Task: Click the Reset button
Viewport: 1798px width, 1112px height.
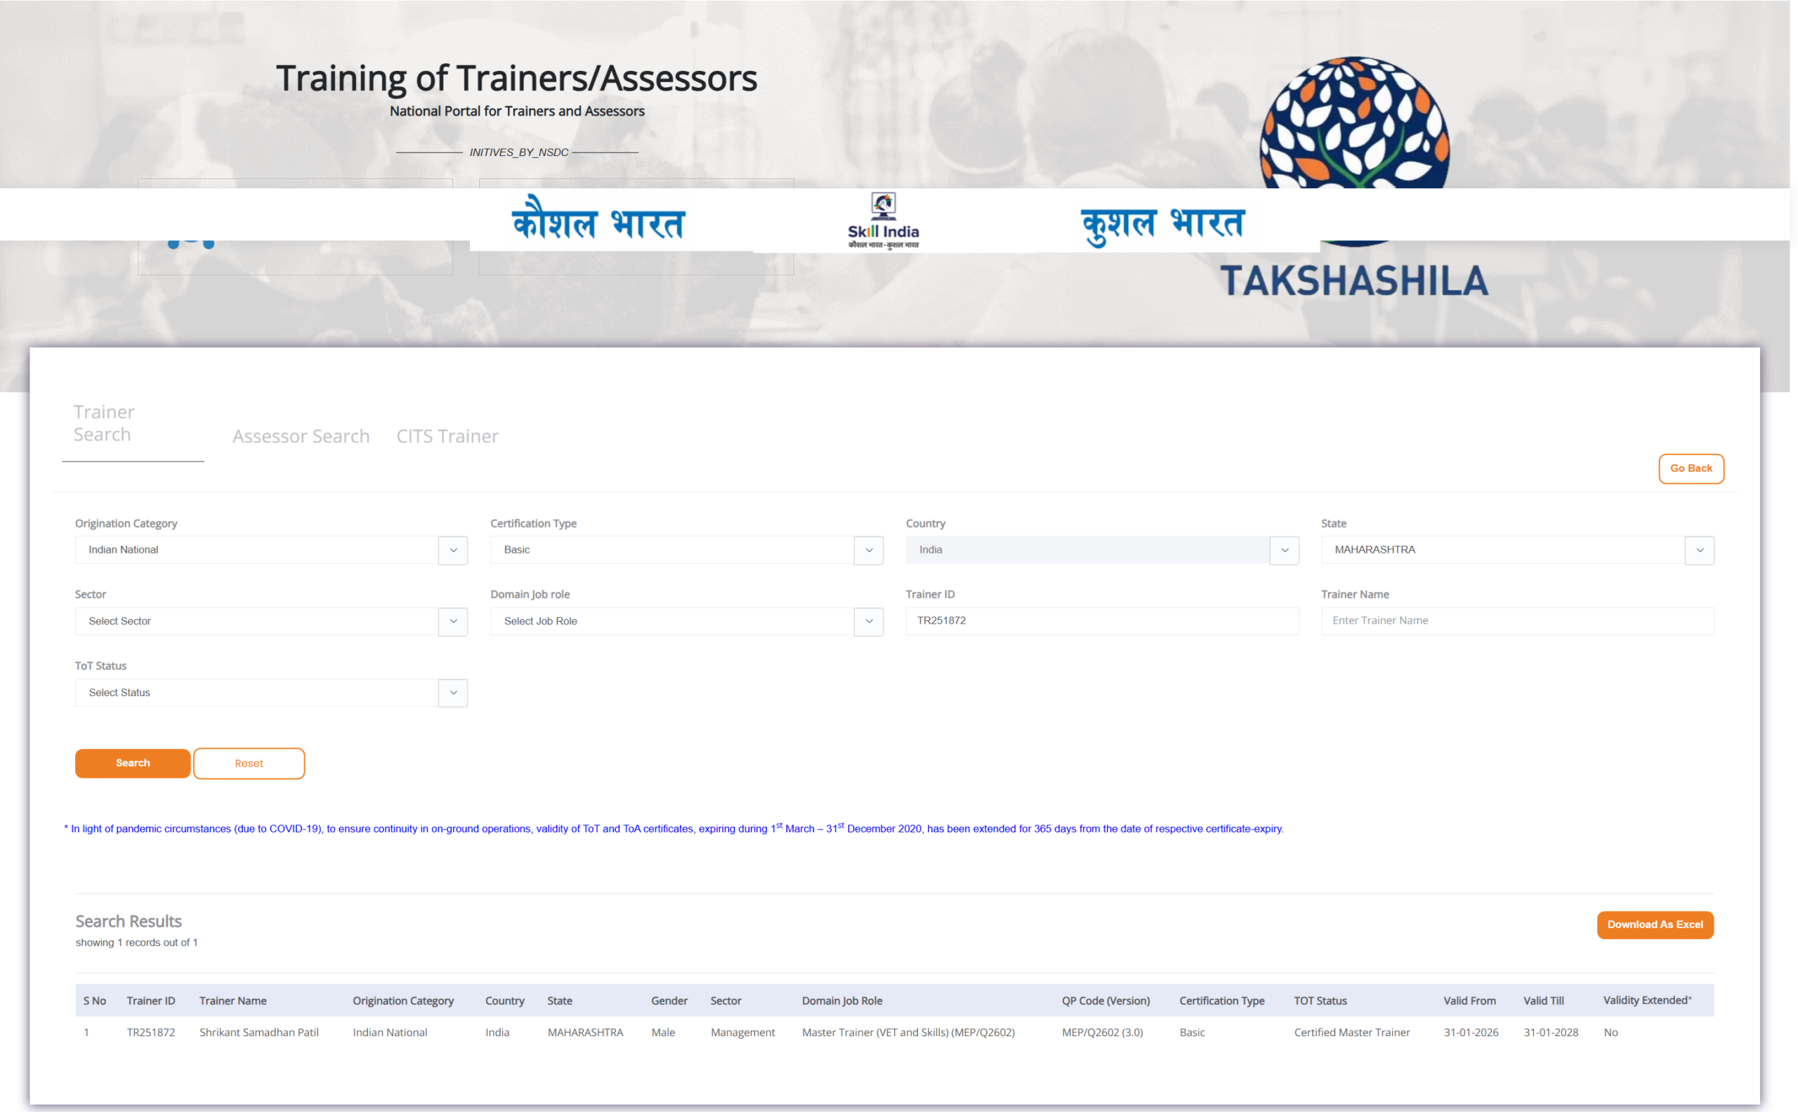Action: tap(249, 764)
